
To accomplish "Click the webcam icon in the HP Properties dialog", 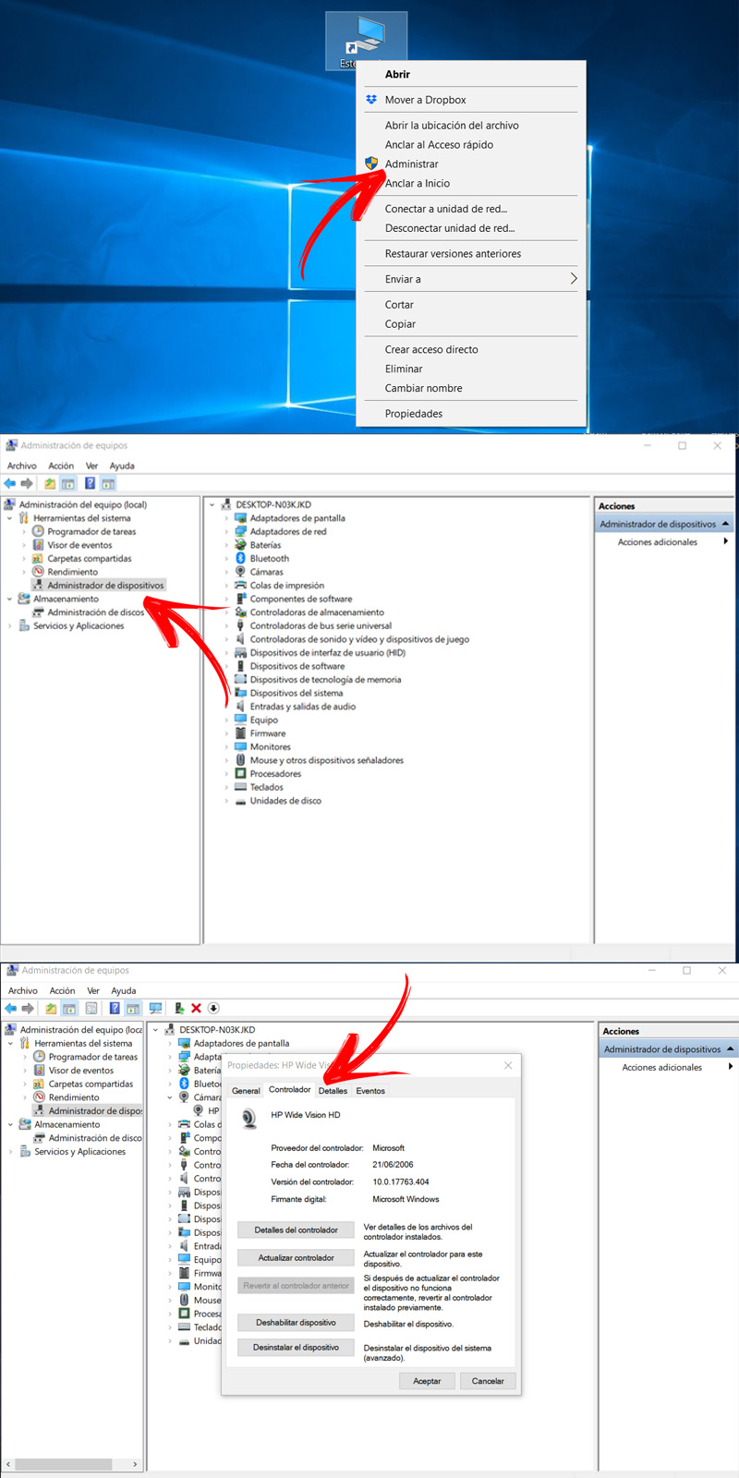I will (x=249, y=1119).
